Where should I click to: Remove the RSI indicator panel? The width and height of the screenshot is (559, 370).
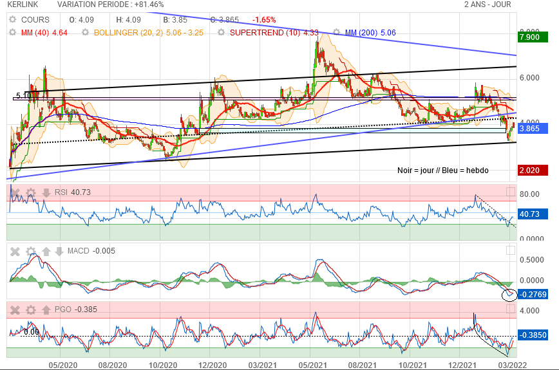click(15, 192)
